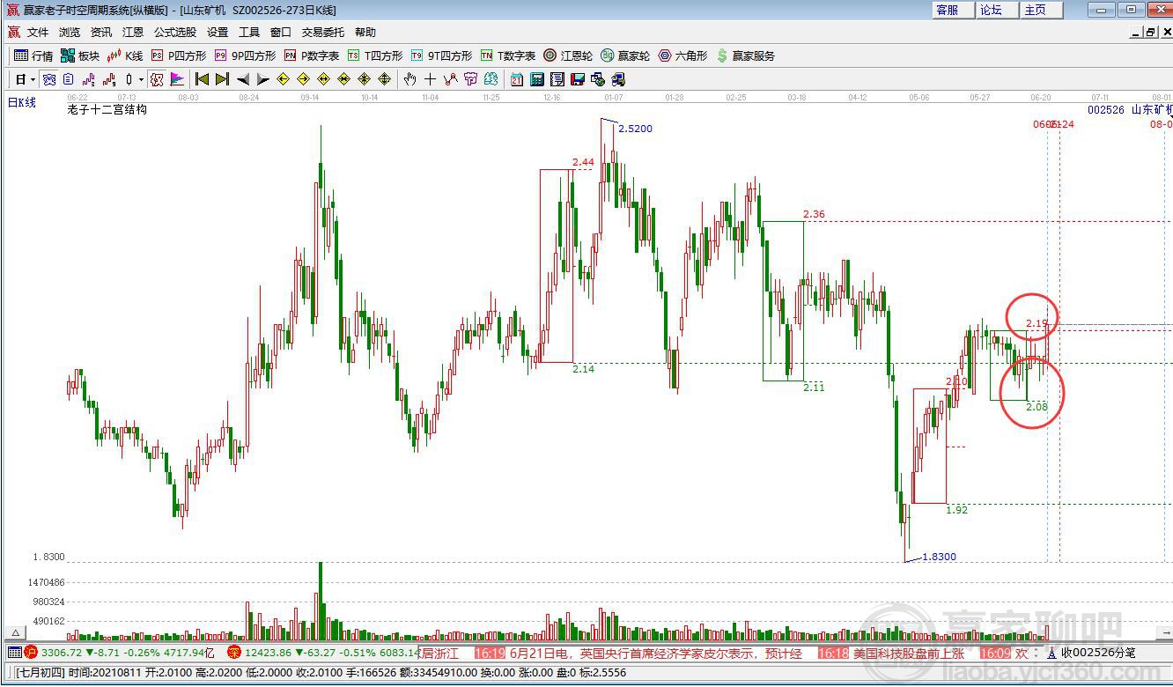Open the 浏览 menu
1173x687 pixels.
point(70,32)
